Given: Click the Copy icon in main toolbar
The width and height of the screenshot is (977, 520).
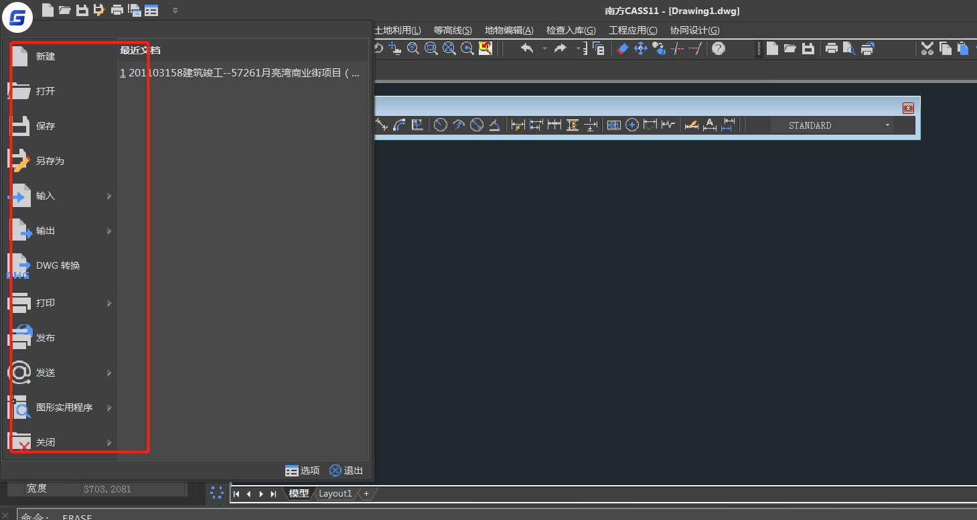Looking at the screenshot, I should coord(946,48).
